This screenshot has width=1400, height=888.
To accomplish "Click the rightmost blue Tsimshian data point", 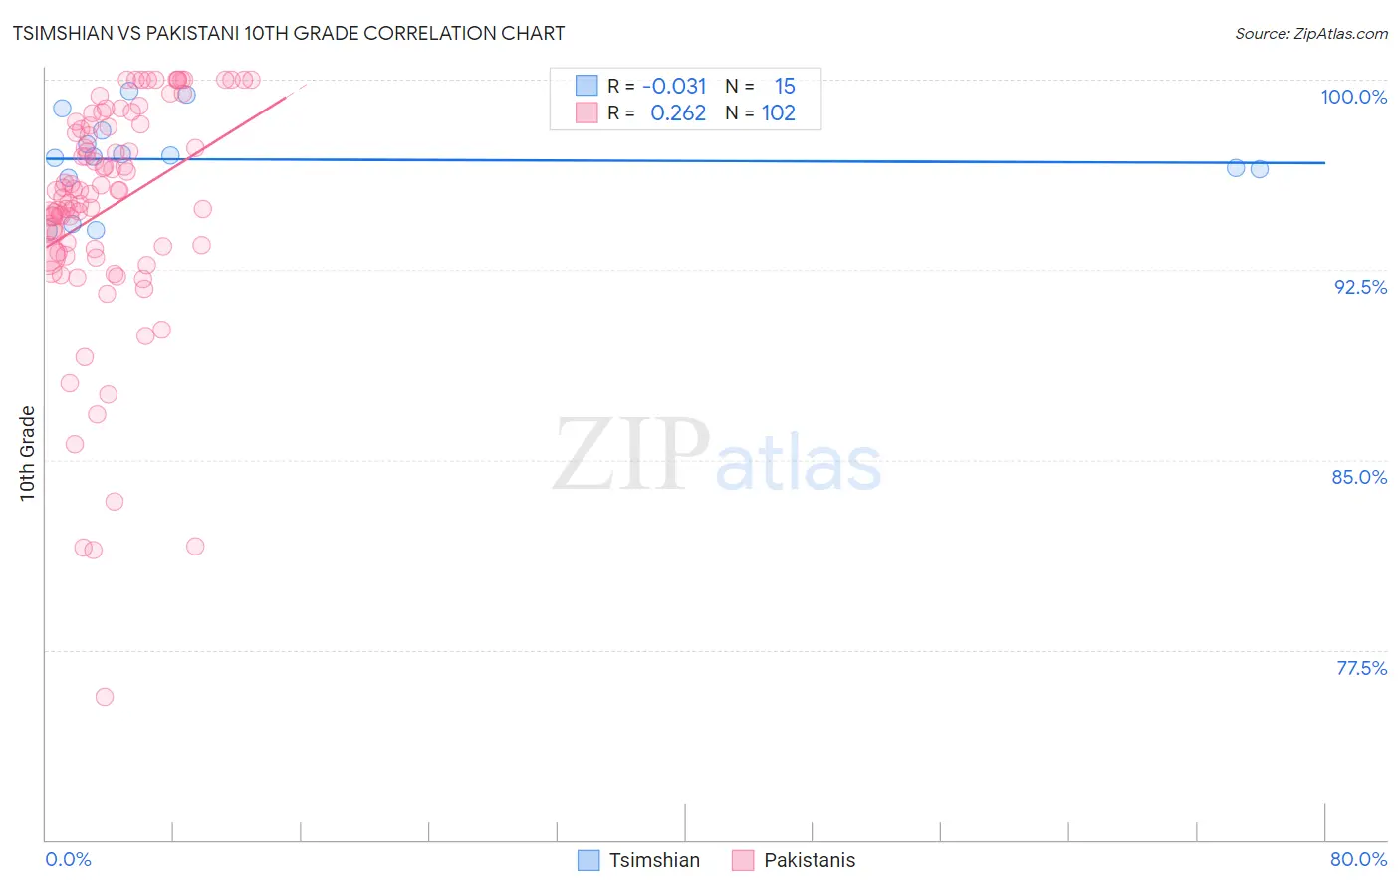I will (x=1260, y=169).
